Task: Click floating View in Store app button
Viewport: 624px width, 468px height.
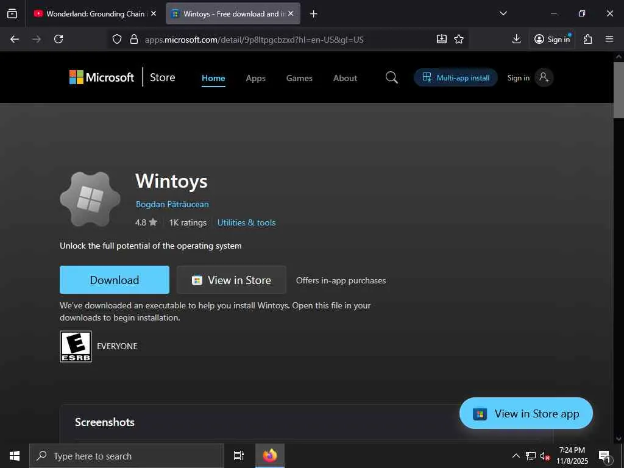Action: [526, 414]
